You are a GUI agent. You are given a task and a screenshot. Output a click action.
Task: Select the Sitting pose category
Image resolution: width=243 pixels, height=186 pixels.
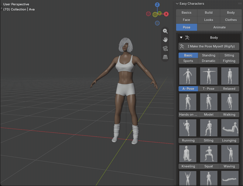(229, 55)
